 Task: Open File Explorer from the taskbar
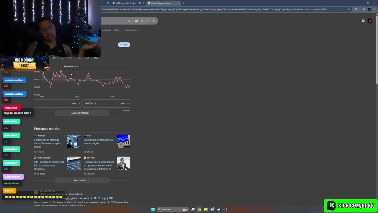[206, 209]
